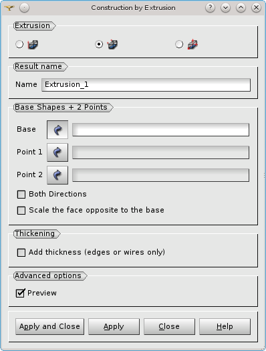Click the application logo icon in title bar
Screen dimensions: 266x351
point(9,8)
